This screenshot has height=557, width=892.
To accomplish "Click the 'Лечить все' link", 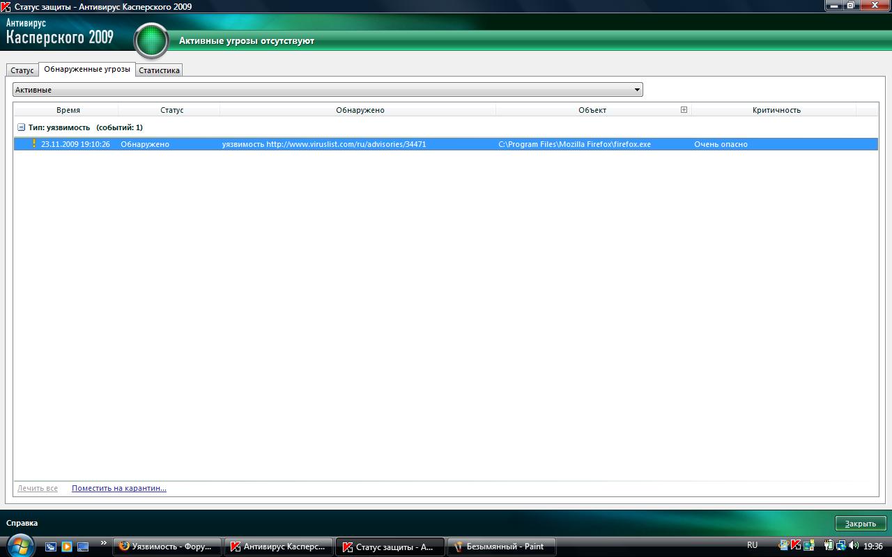I will click(38, 488).
